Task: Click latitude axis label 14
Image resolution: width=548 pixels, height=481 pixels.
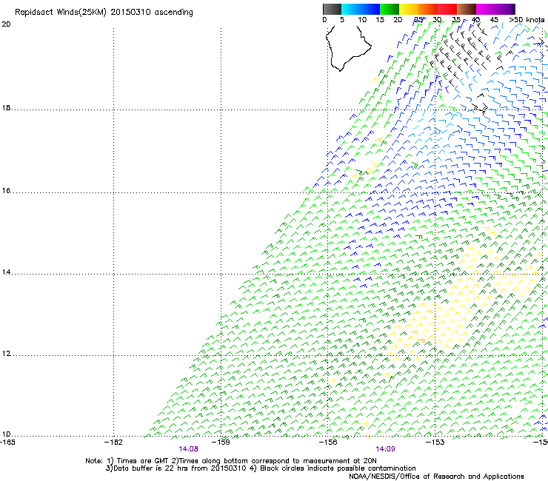Action: point(6,272)
